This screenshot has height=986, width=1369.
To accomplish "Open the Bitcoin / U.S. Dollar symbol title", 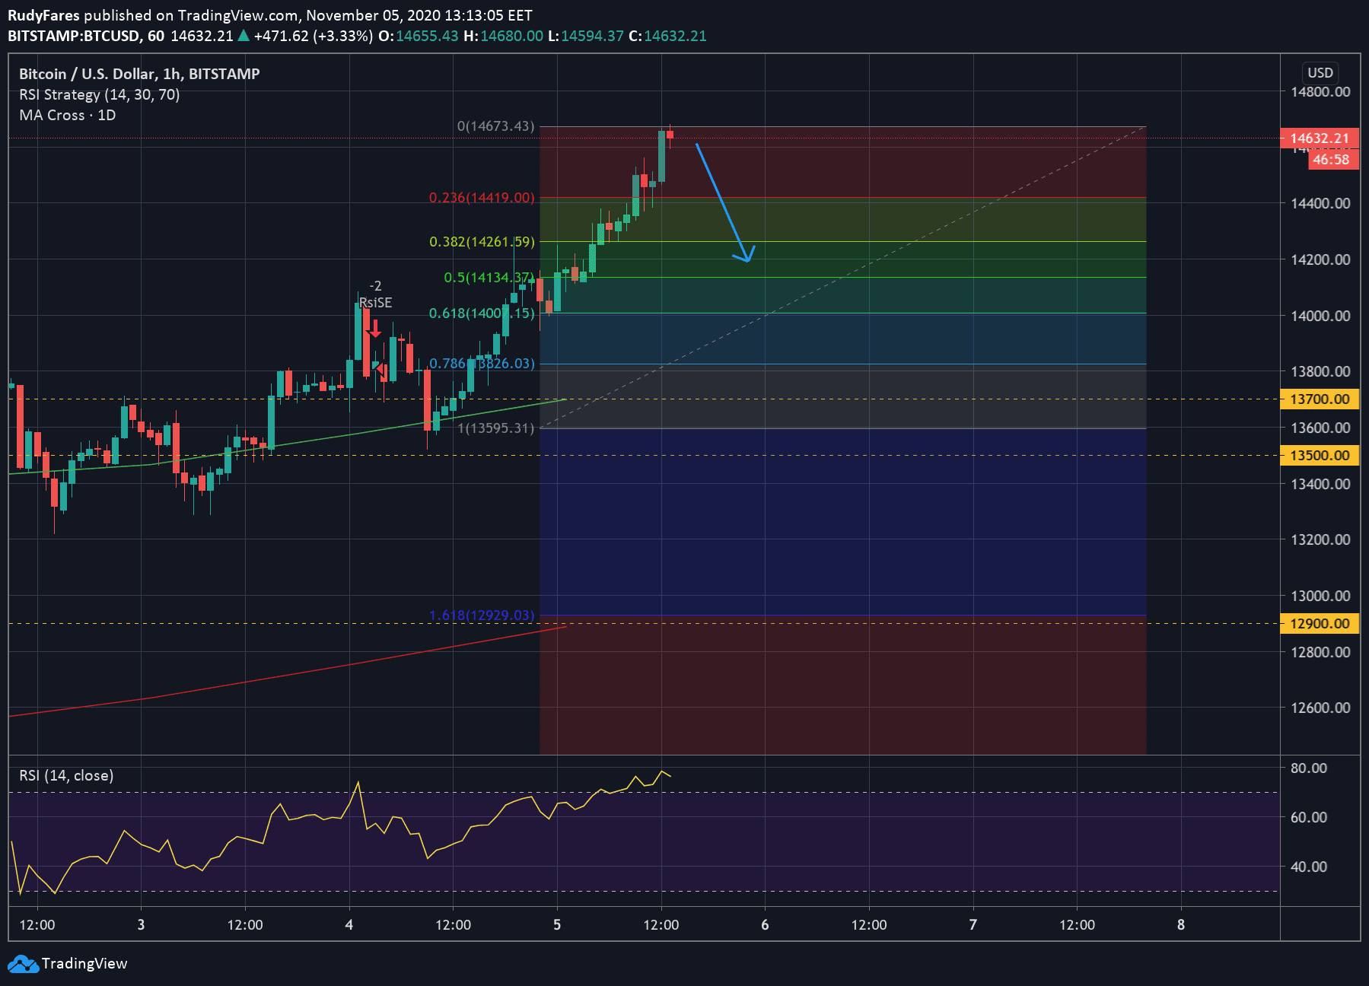I will pyautogui.click(x=139, y=74).
